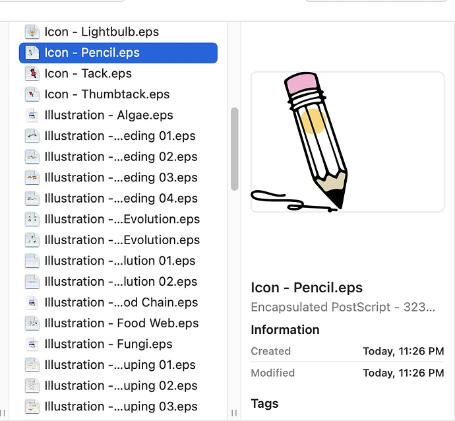Click the pencil preview thumbnail
The width and height of the screenshot is (455, 421).
(x=348, y=142)
